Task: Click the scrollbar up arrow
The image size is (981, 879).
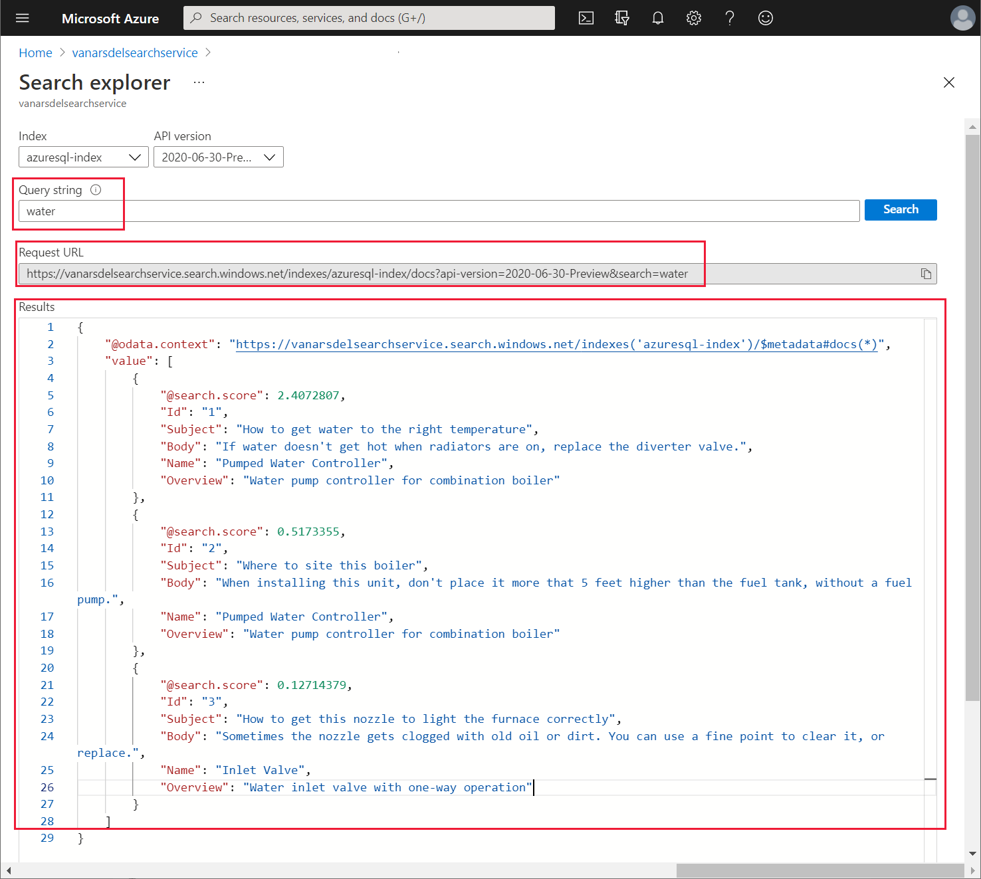Action: 972,126
